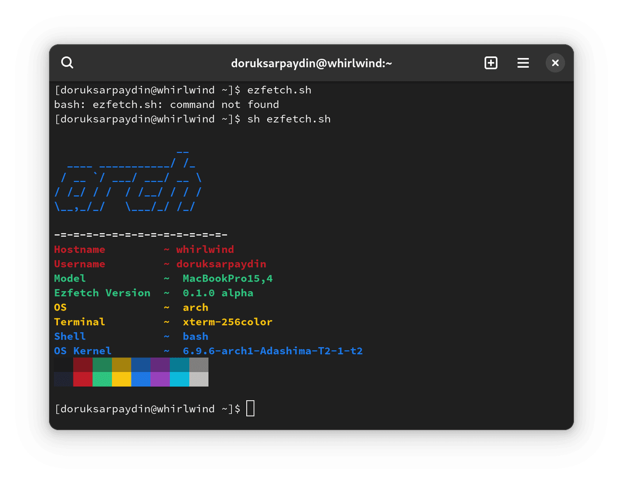Close the terminal window

coord(555,63)
